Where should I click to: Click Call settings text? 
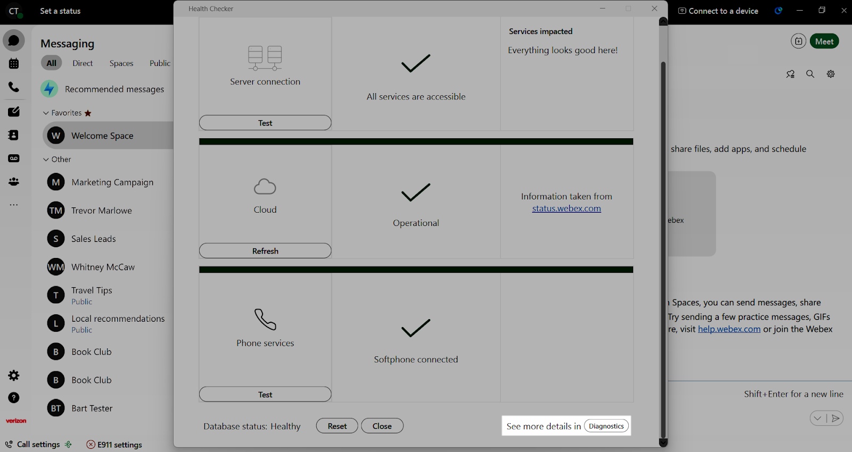(38, 445)
